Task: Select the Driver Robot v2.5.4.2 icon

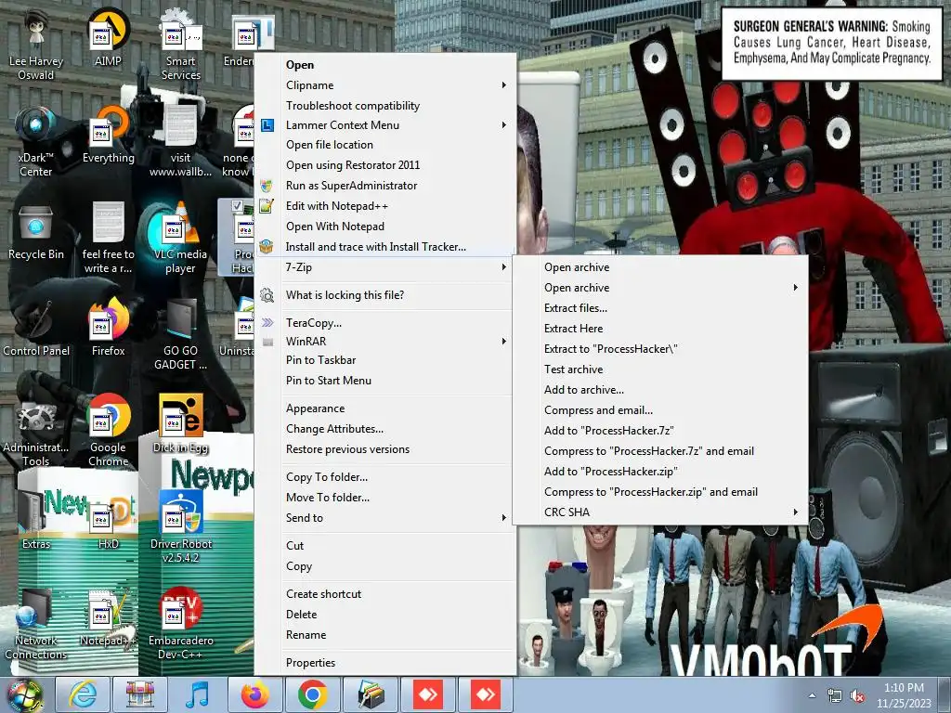Action: click(x=180, y=527)
